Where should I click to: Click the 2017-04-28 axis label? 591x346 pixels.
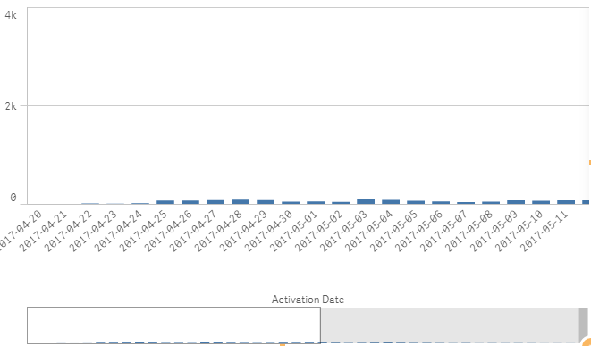218,232
